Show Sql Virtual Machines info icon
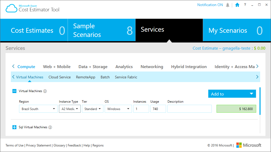 50,127
